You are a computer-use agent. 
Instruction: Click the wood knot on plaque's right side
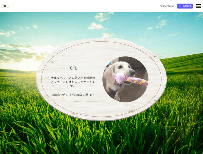coord(156,56)
